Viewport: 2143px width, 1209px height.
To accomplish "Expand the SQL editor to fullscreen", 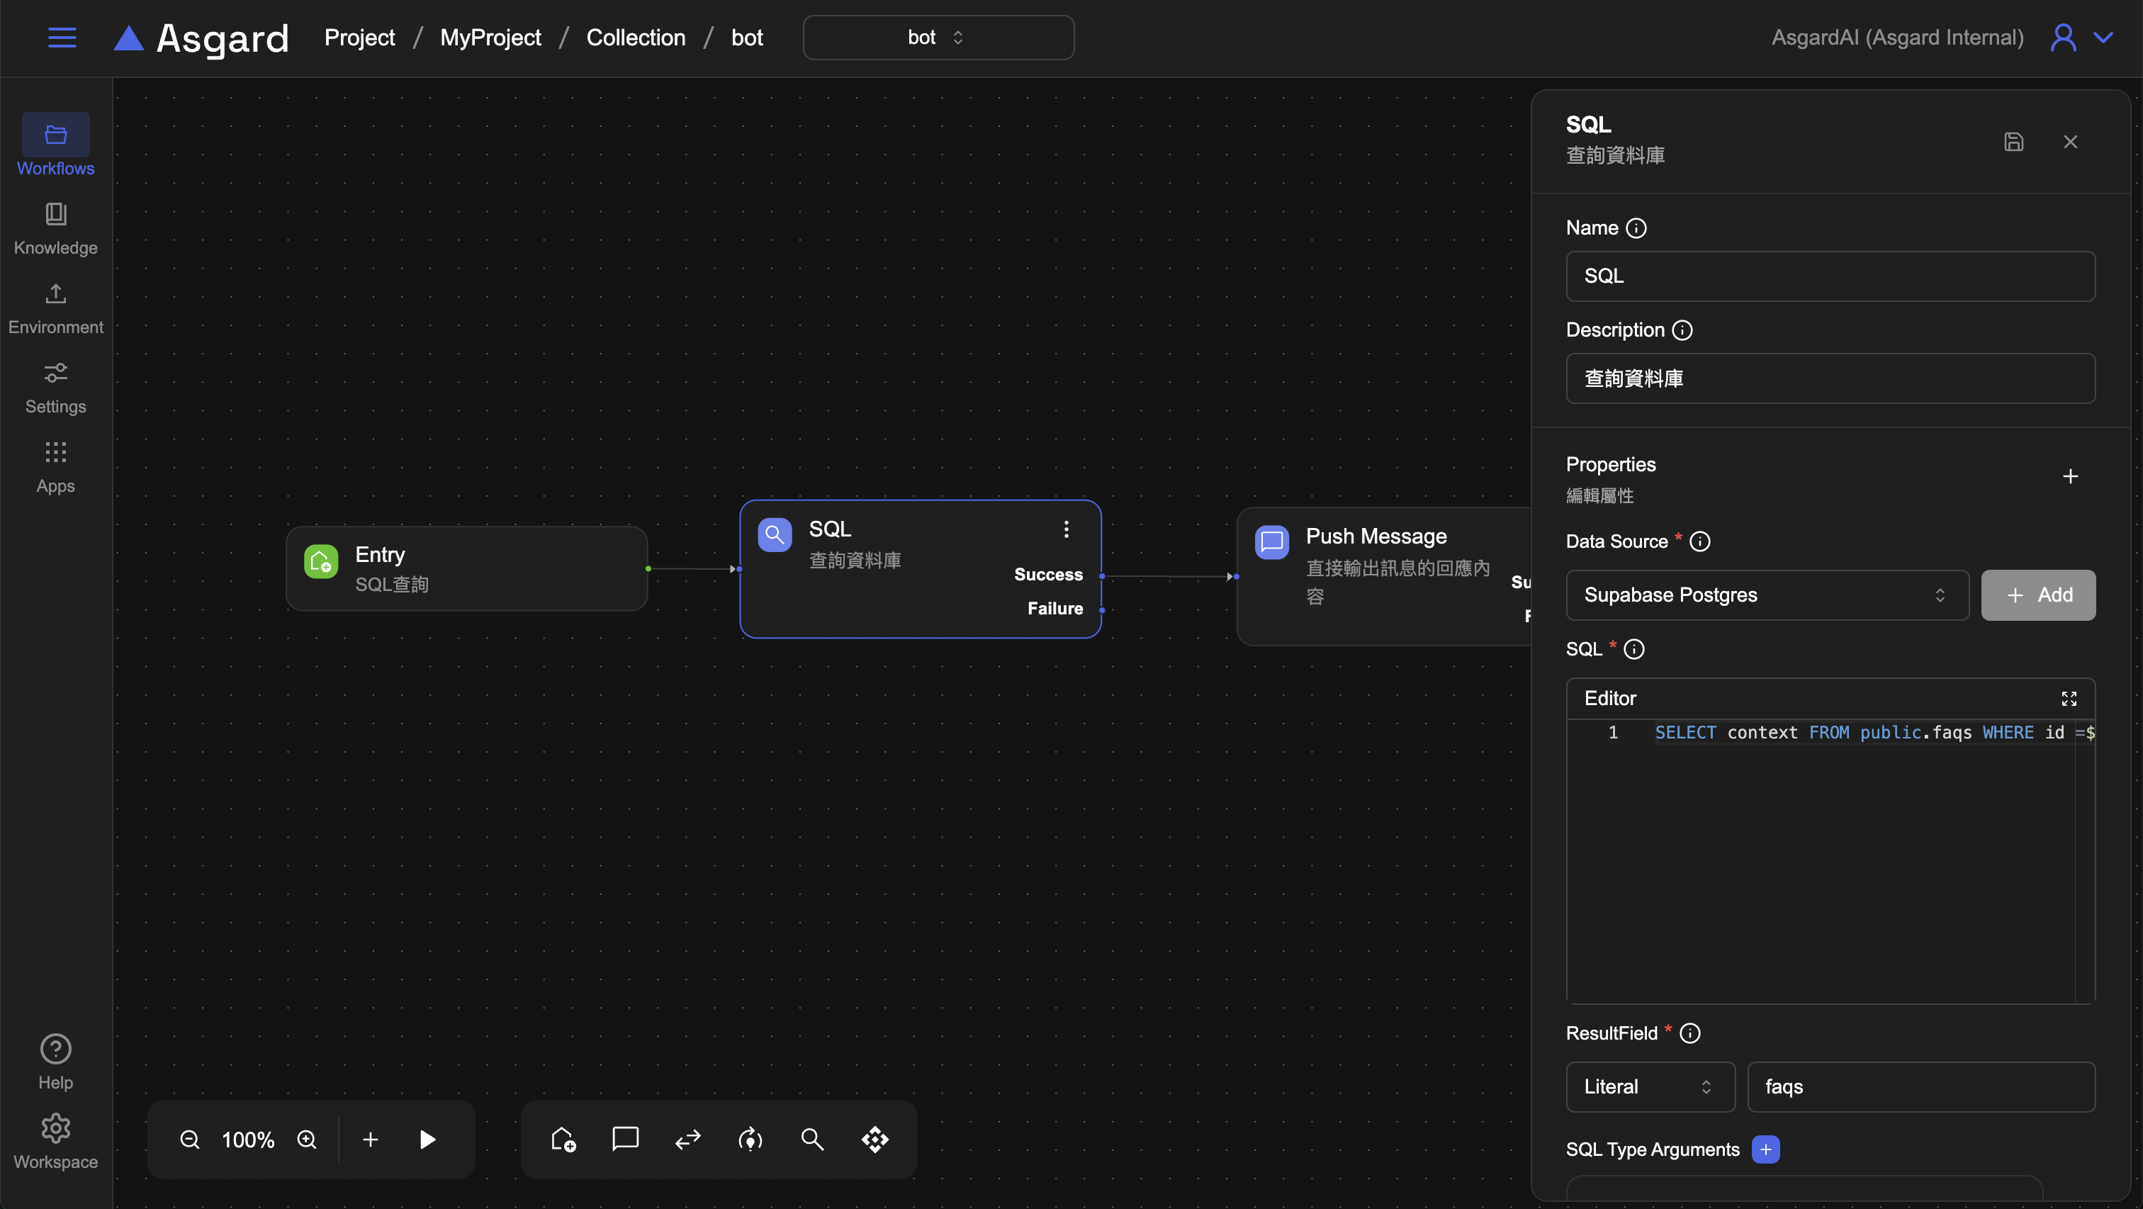I will [x=2069, y=698].
